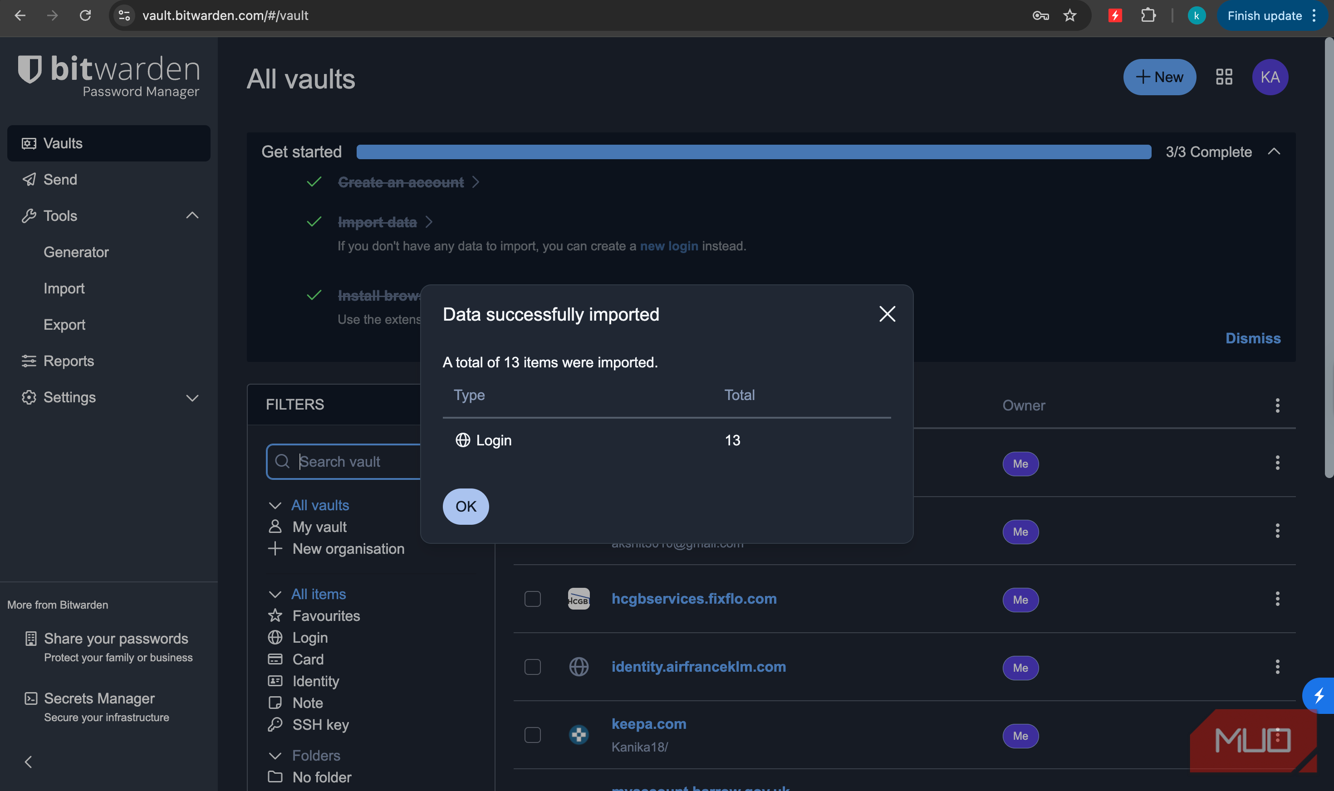Click the Bitwarden shield logo
The image size is (1334, 791).
click(x=30, y=69)
